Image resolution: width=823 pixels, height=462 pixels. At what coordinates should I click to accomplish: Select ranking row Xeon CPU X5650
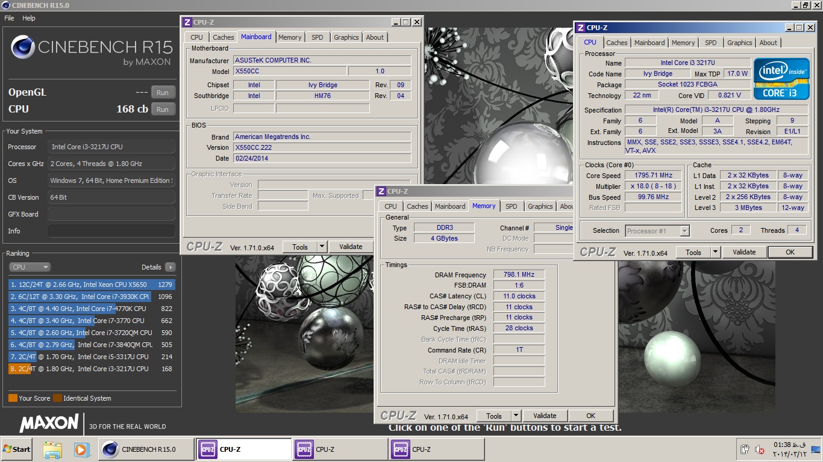[x=92, y=285]
